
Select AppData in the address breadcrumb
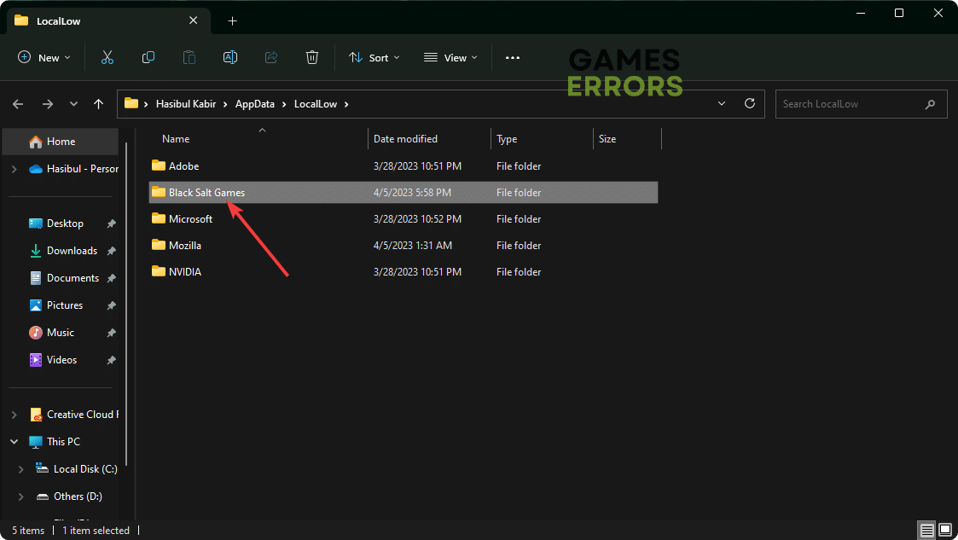(x=255, y=104)
